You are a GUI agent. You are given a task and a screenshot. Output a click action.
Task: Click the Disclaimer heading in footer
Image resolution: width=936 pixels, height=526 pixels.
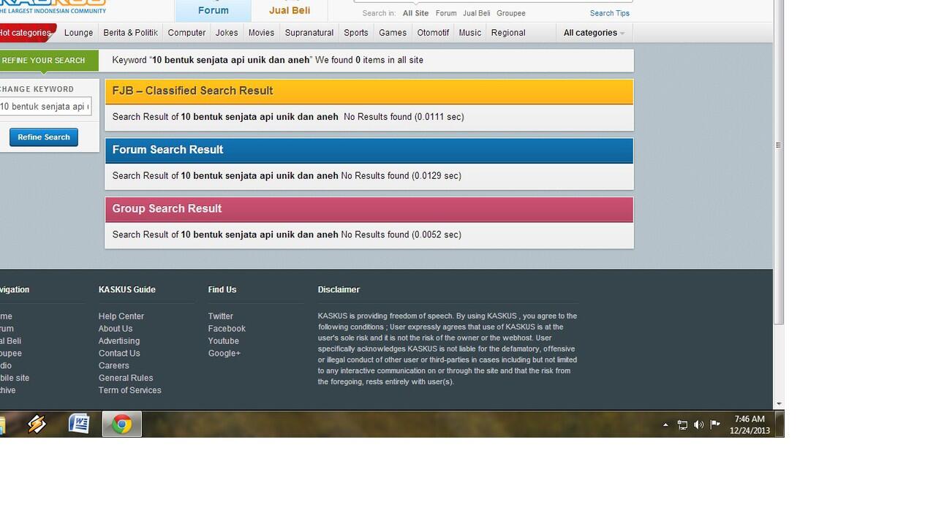pyautogui.click(x=339, y=290)
